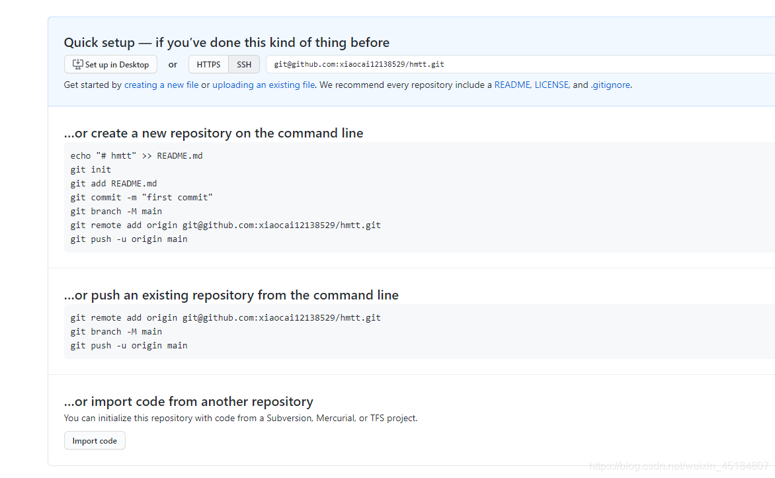This screenshot has width=775, height=478.
Task: Click the 'git init' command line
Action: point(91,169)
